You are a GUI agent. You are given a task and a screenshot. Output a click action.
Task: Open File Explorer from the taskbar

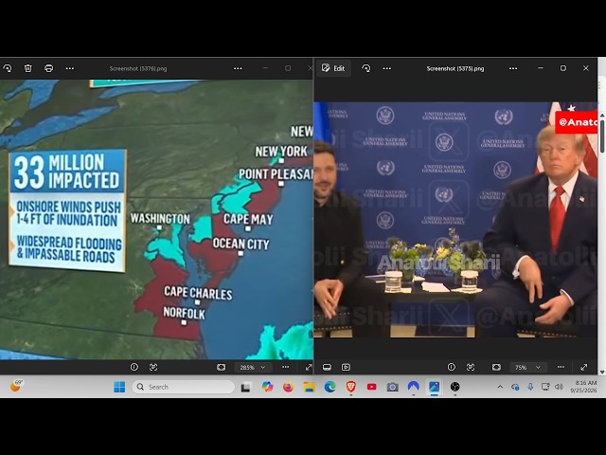(310, 387)
